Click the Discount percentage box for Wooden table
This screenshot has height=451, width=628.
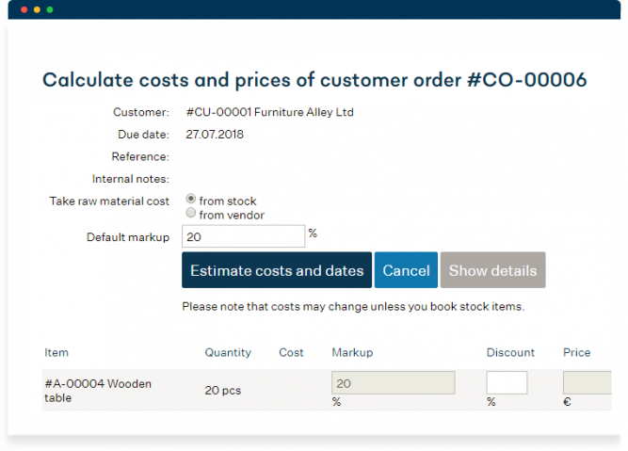(x=507, y=383)
